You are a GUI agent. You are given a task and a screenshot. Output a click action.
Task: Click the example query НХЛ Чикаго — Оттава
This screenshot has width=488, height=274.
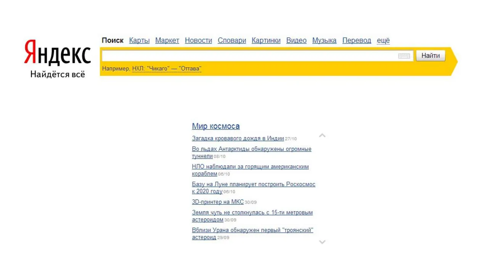tap(167, 69)
